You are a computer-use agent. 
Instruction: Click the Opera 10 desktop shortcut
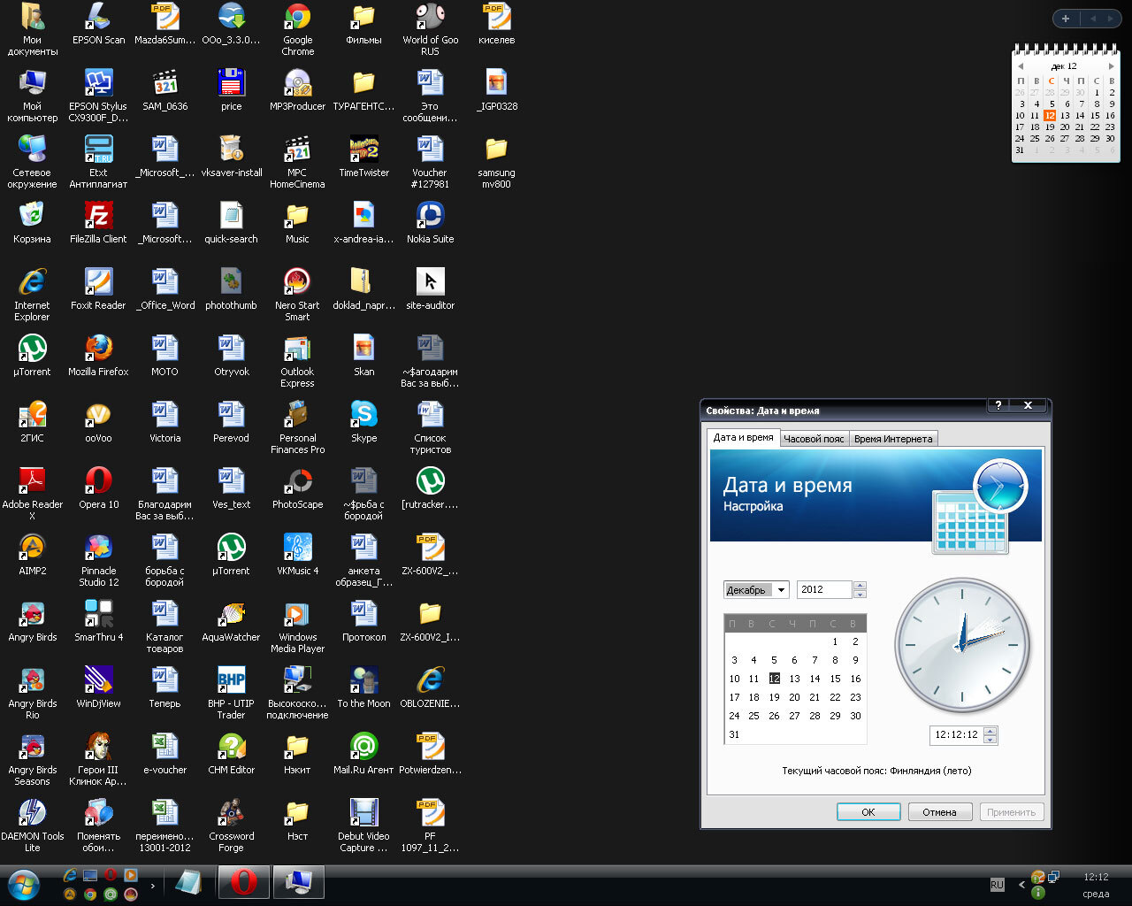pos(98,488)
